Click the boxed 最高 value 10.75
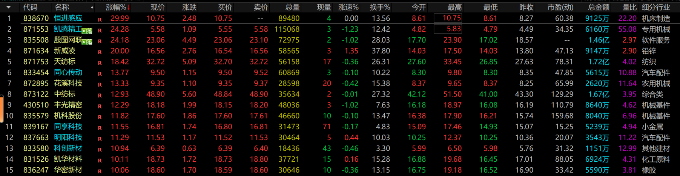Screen dimensions: 680x176 tap(448, 18)
